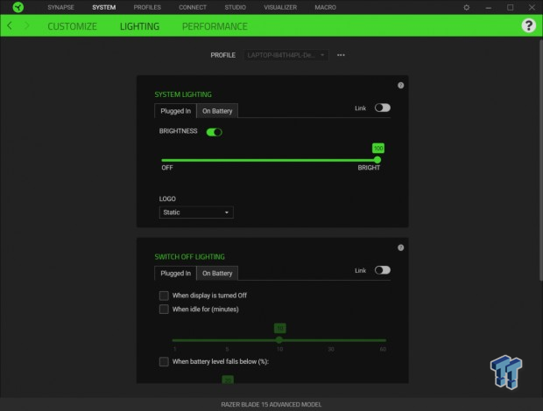Select System Lighting Plugged In tab
The height and width of the screenshot is (411, 543).
click(x=175, y=110)
